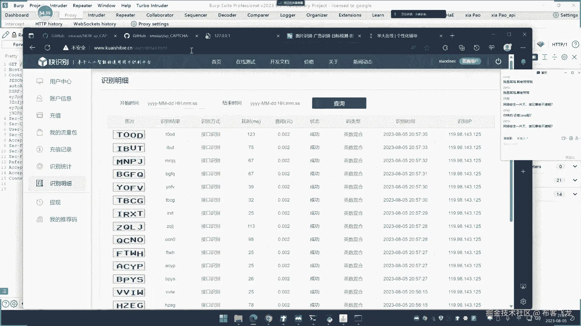Viewport: 581px width, 326px height.
Task: Click the favorites star icon in address bar
Action: tap(427, 48)
